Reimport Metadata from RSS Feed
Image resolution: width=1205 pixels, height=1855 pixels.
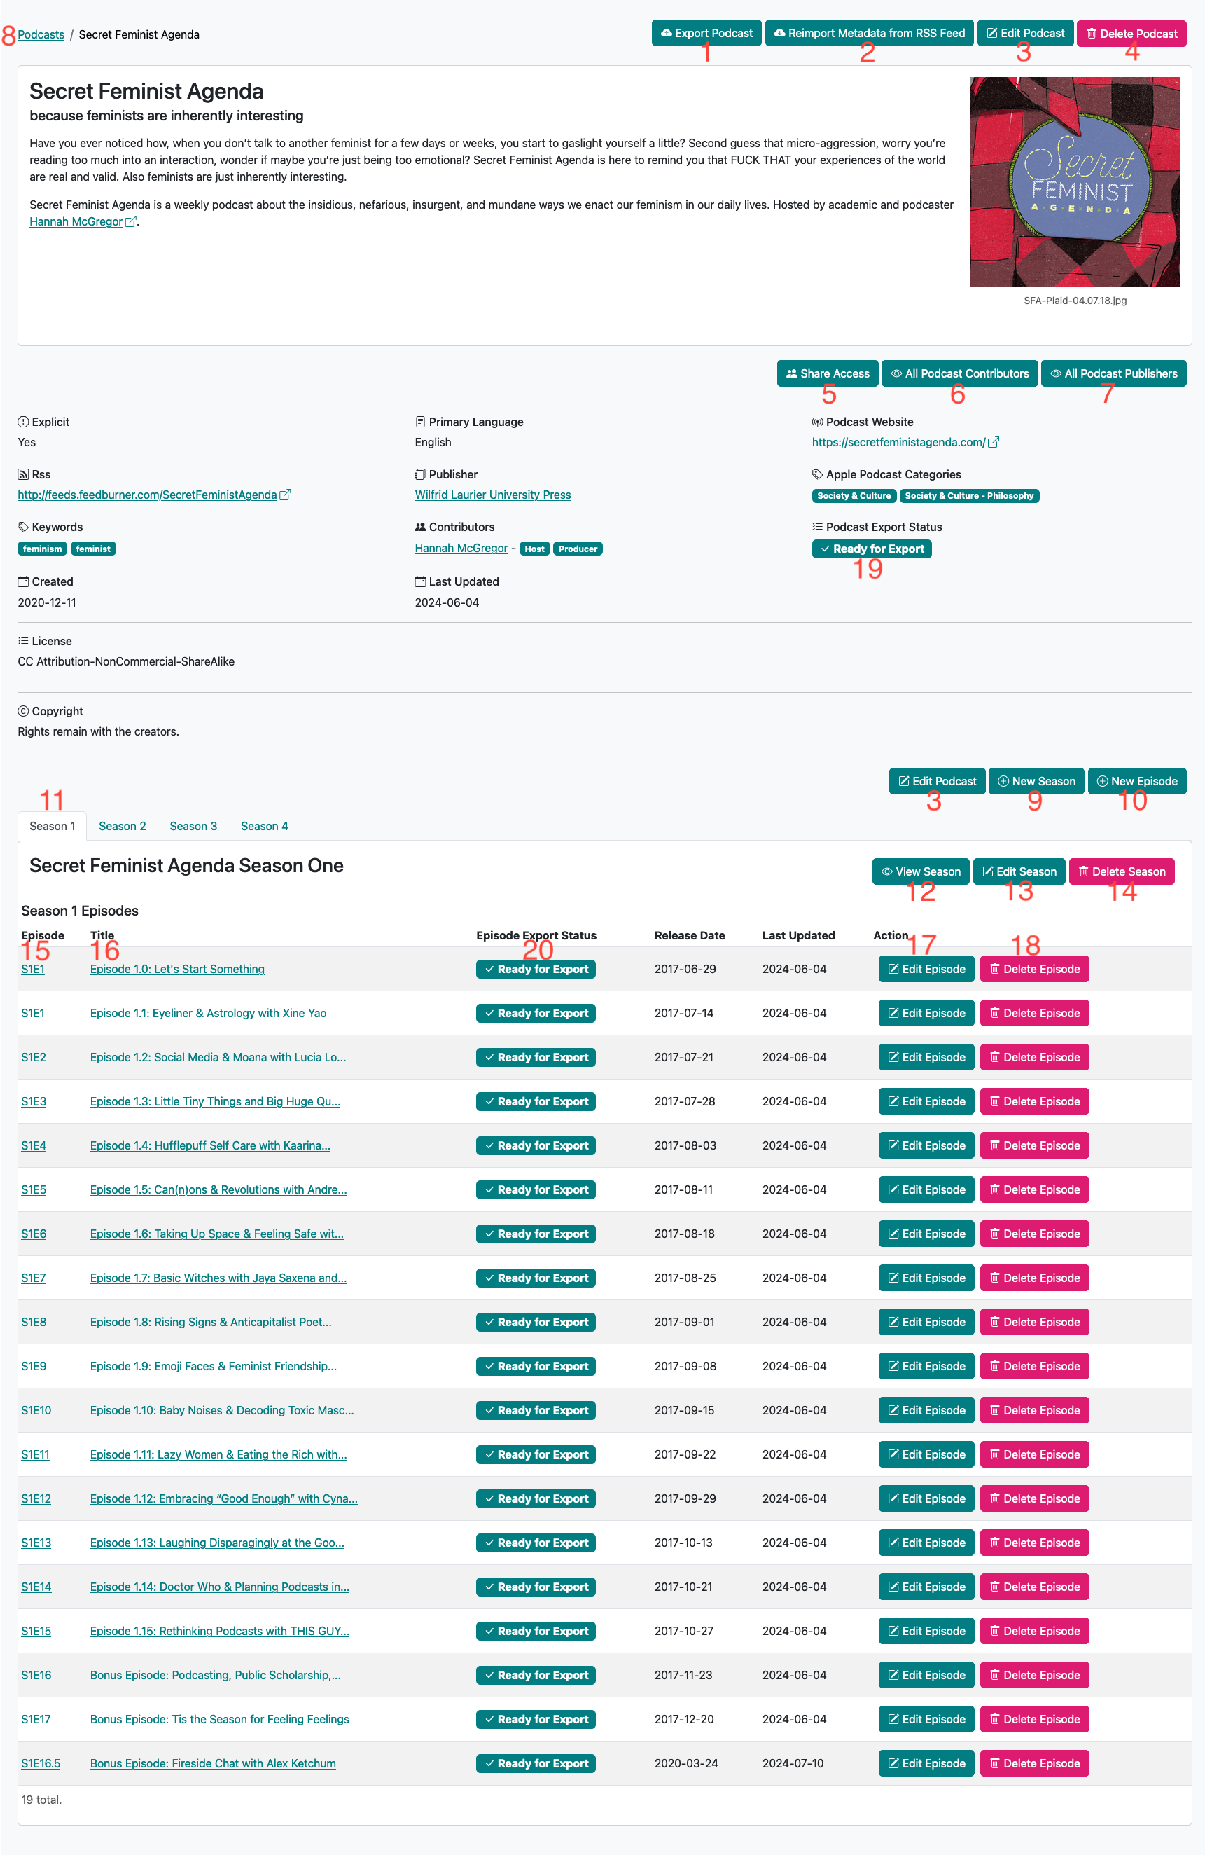868,34
